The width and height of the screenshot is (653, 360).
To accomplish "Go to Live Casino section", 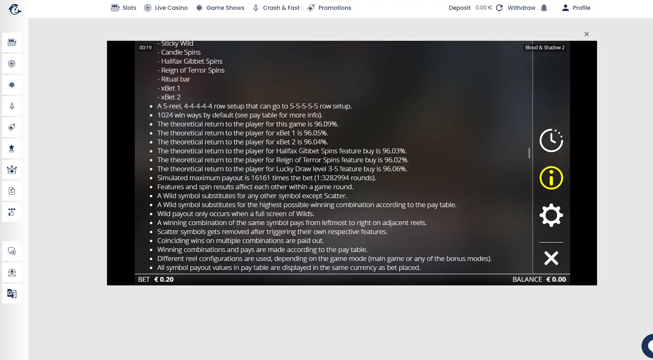I will pos(166,8).
